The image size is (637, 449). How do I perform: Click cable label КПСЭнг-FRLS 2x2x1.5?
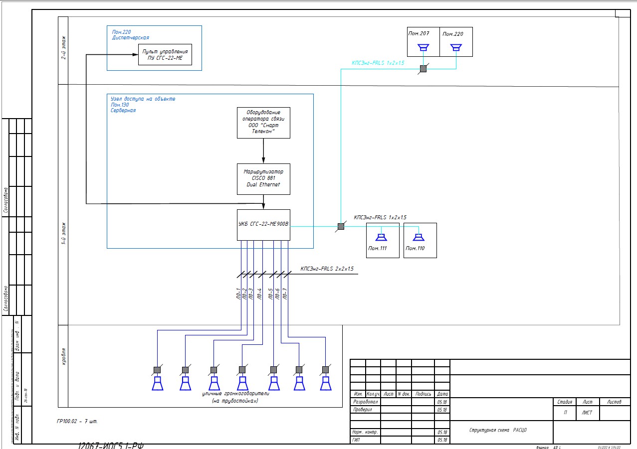(327, 269)
